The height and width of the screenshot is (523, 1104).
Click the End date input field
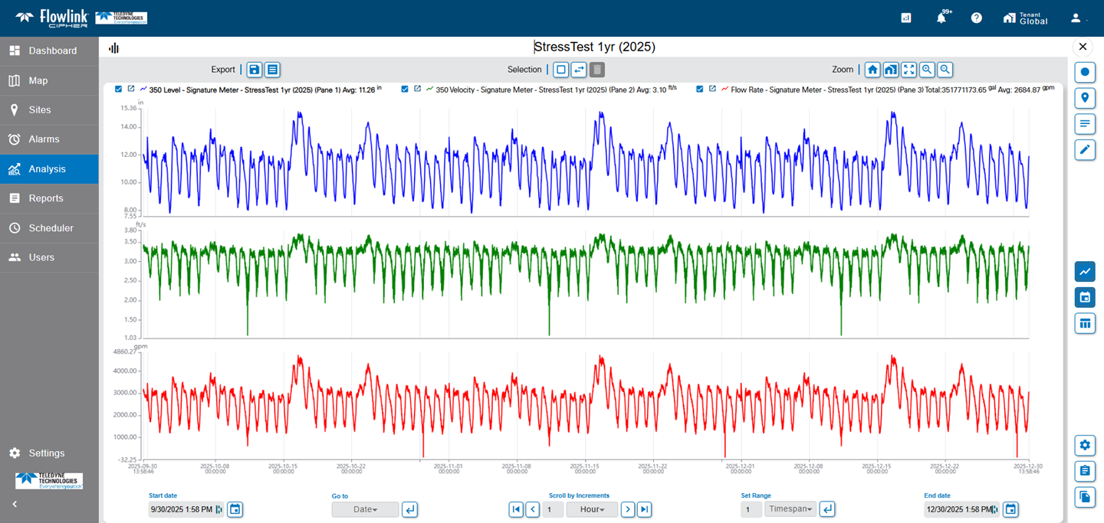957,509
